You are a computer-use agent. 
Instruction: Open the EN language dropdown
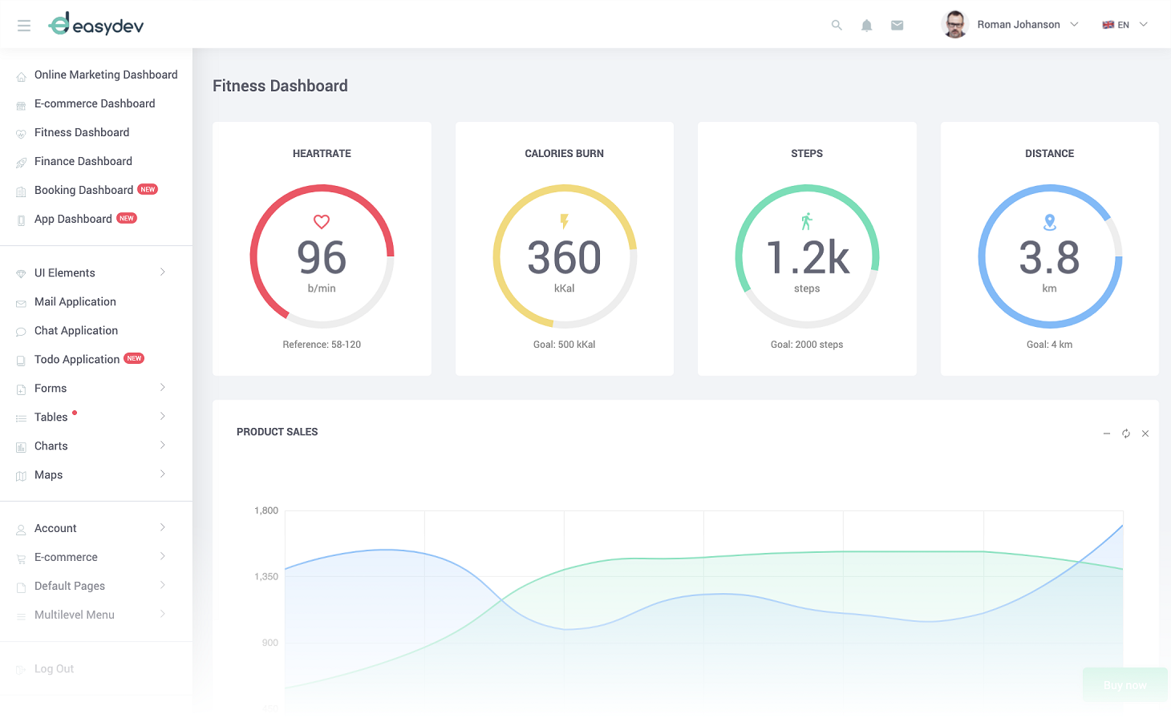1124,25
